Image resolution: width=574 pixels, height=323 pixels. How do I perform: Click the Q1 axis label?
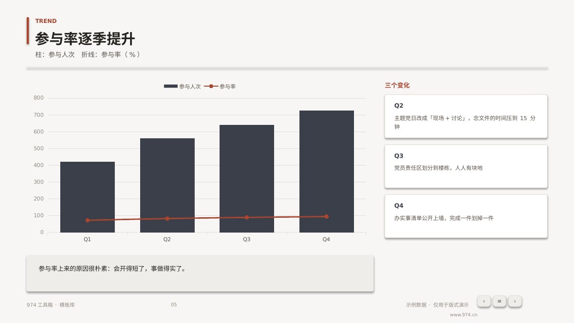pyautogui.click(x=88, y=239)
